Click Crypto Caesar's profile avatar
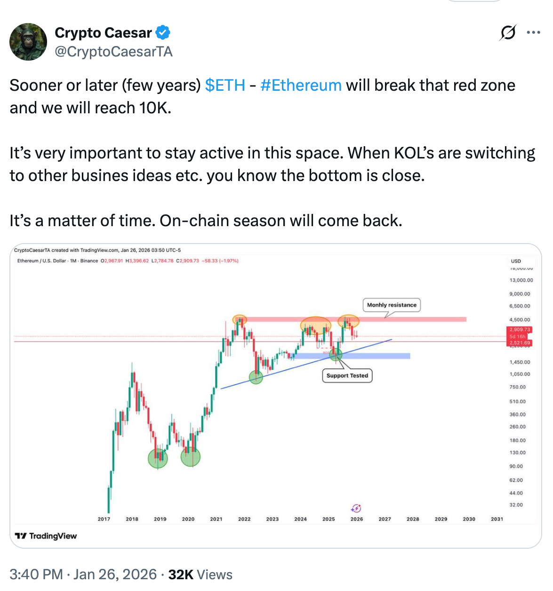This screenshot has width=553, height=591. pyautogui.click(x=28, y=41)
